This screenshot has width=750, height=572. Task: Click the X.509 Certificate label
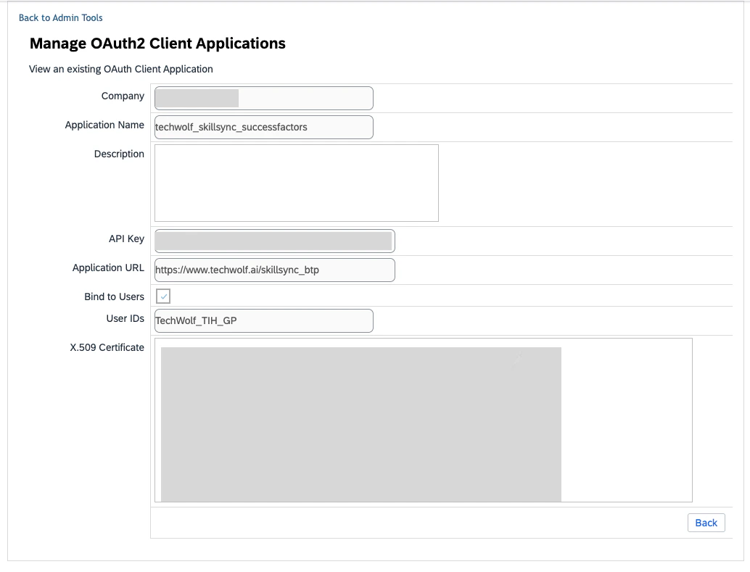(x=108, y=347)
